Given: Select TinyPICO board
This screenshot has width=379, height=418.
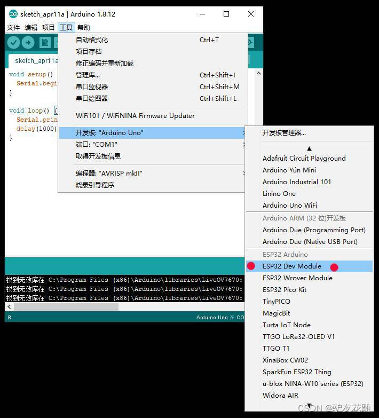Looking at the screenshot, I should point(309,301).
